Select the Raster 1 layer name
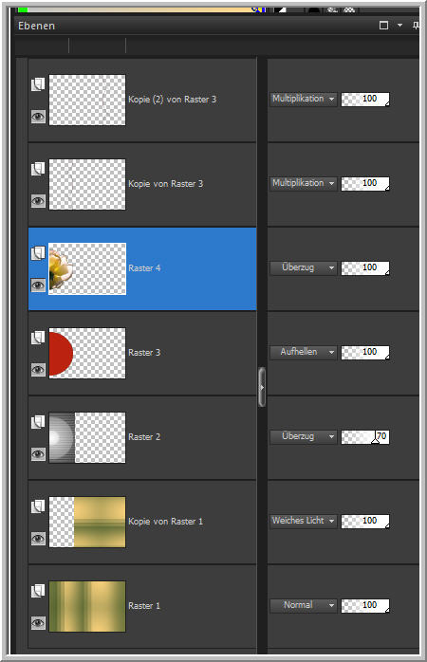 click(144, 606)
